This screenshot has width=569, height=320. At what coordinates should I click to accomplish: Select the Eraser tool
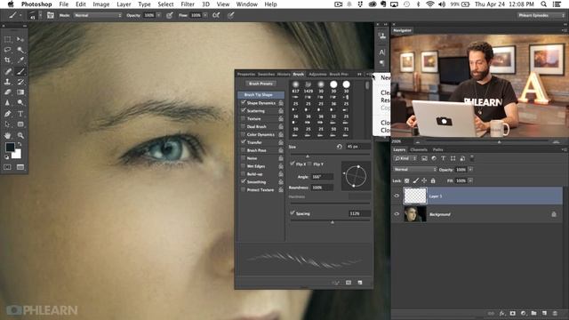7,92
